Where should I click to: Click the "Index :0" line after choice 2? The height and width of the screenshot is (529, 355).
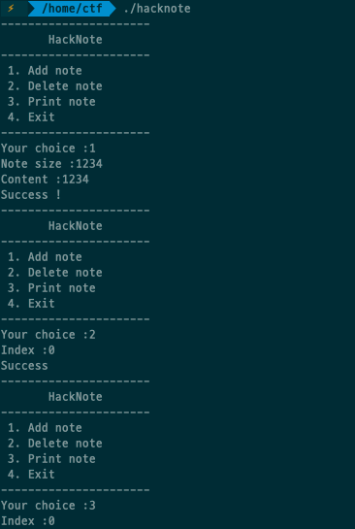pos(28,349)
